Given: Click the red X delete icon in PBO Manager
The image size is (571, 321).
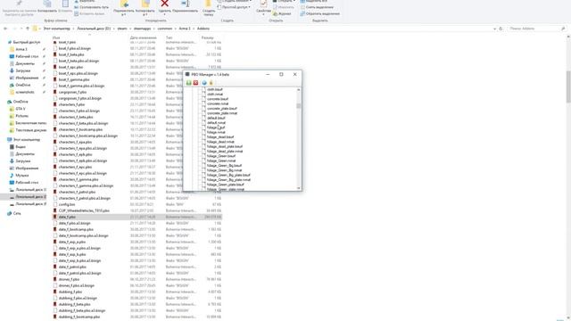Looking at the screenshot, I should (195, 83).
